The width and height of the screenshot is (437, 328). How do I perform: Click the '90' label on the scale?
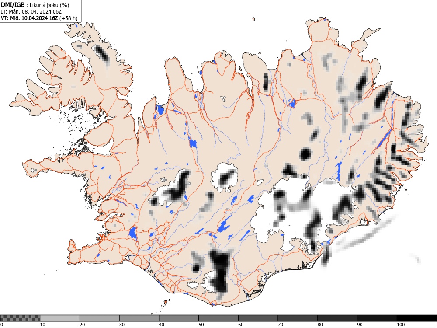pyautogui.click(x=360, y=325)
